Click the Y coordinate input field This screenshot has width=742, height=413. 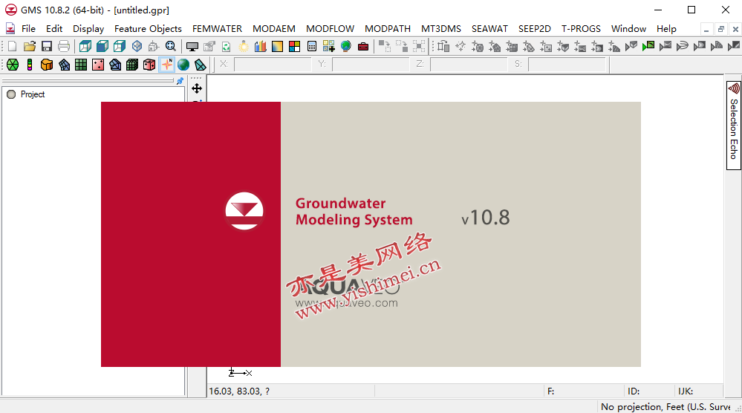371,65
